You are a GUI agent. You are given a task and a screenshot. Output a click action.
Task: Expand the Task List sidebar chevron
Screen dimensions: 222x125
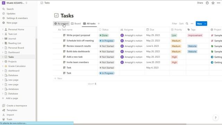[x=2, y=34]
